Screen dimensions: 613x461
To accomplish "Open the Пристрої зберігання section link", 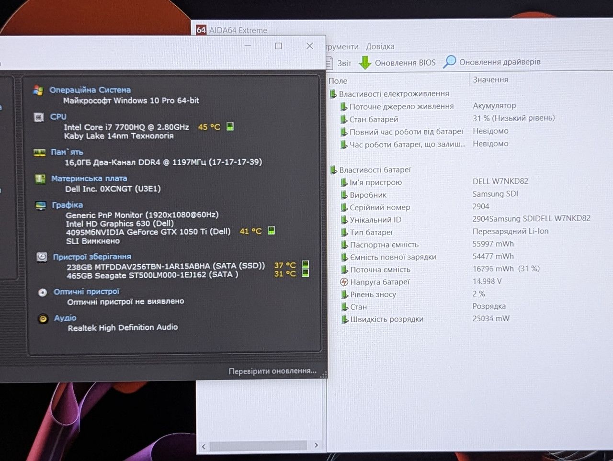I will (x=92, y=257).
